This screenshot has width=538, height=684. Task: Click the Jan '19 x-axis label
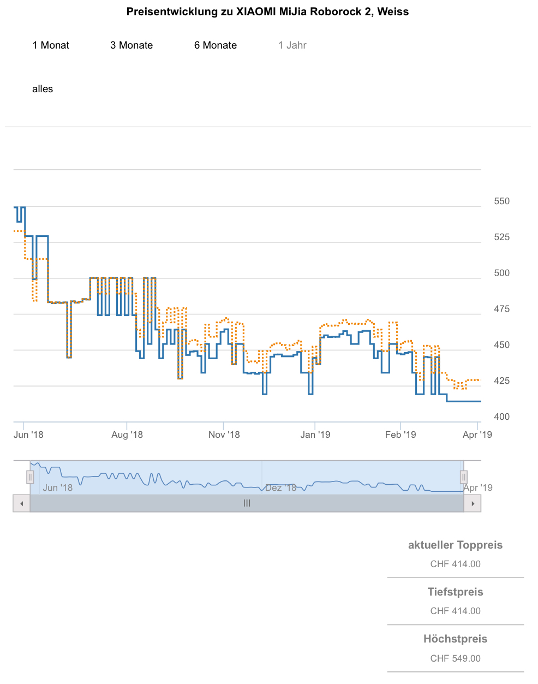click(x=315, y=435)
